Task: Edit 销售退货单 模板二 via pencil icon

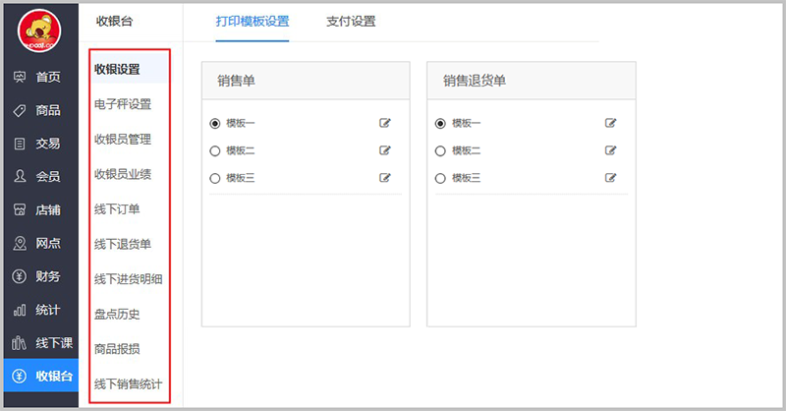Action: (611, 150)
